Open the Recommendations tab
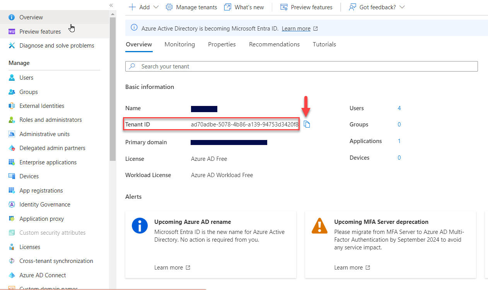Viewport: 488px width, 290px height. coord(274,44)
